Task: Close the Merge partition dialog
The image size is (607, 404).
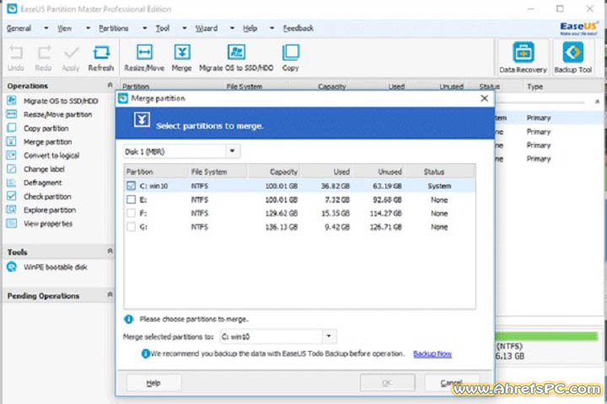Action: [x=484, y=98]
